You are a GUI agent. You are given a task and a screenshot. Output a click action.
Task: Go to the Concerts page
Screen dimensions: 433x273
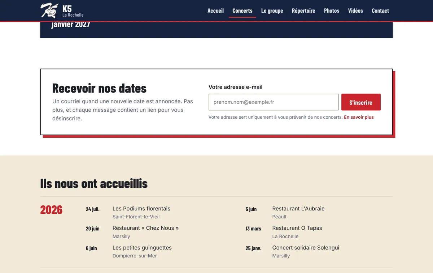click(242, 10)
